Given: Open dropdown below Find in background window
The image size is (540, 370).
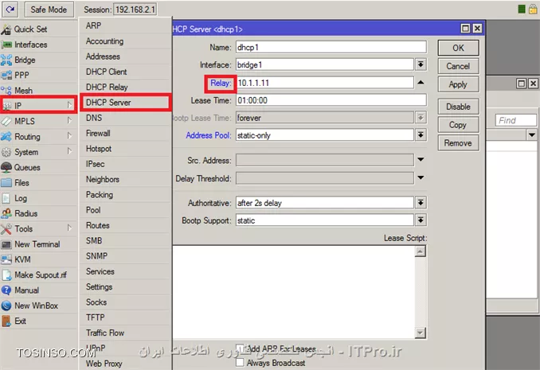Looking at the screenshot, I should [532, 135].
